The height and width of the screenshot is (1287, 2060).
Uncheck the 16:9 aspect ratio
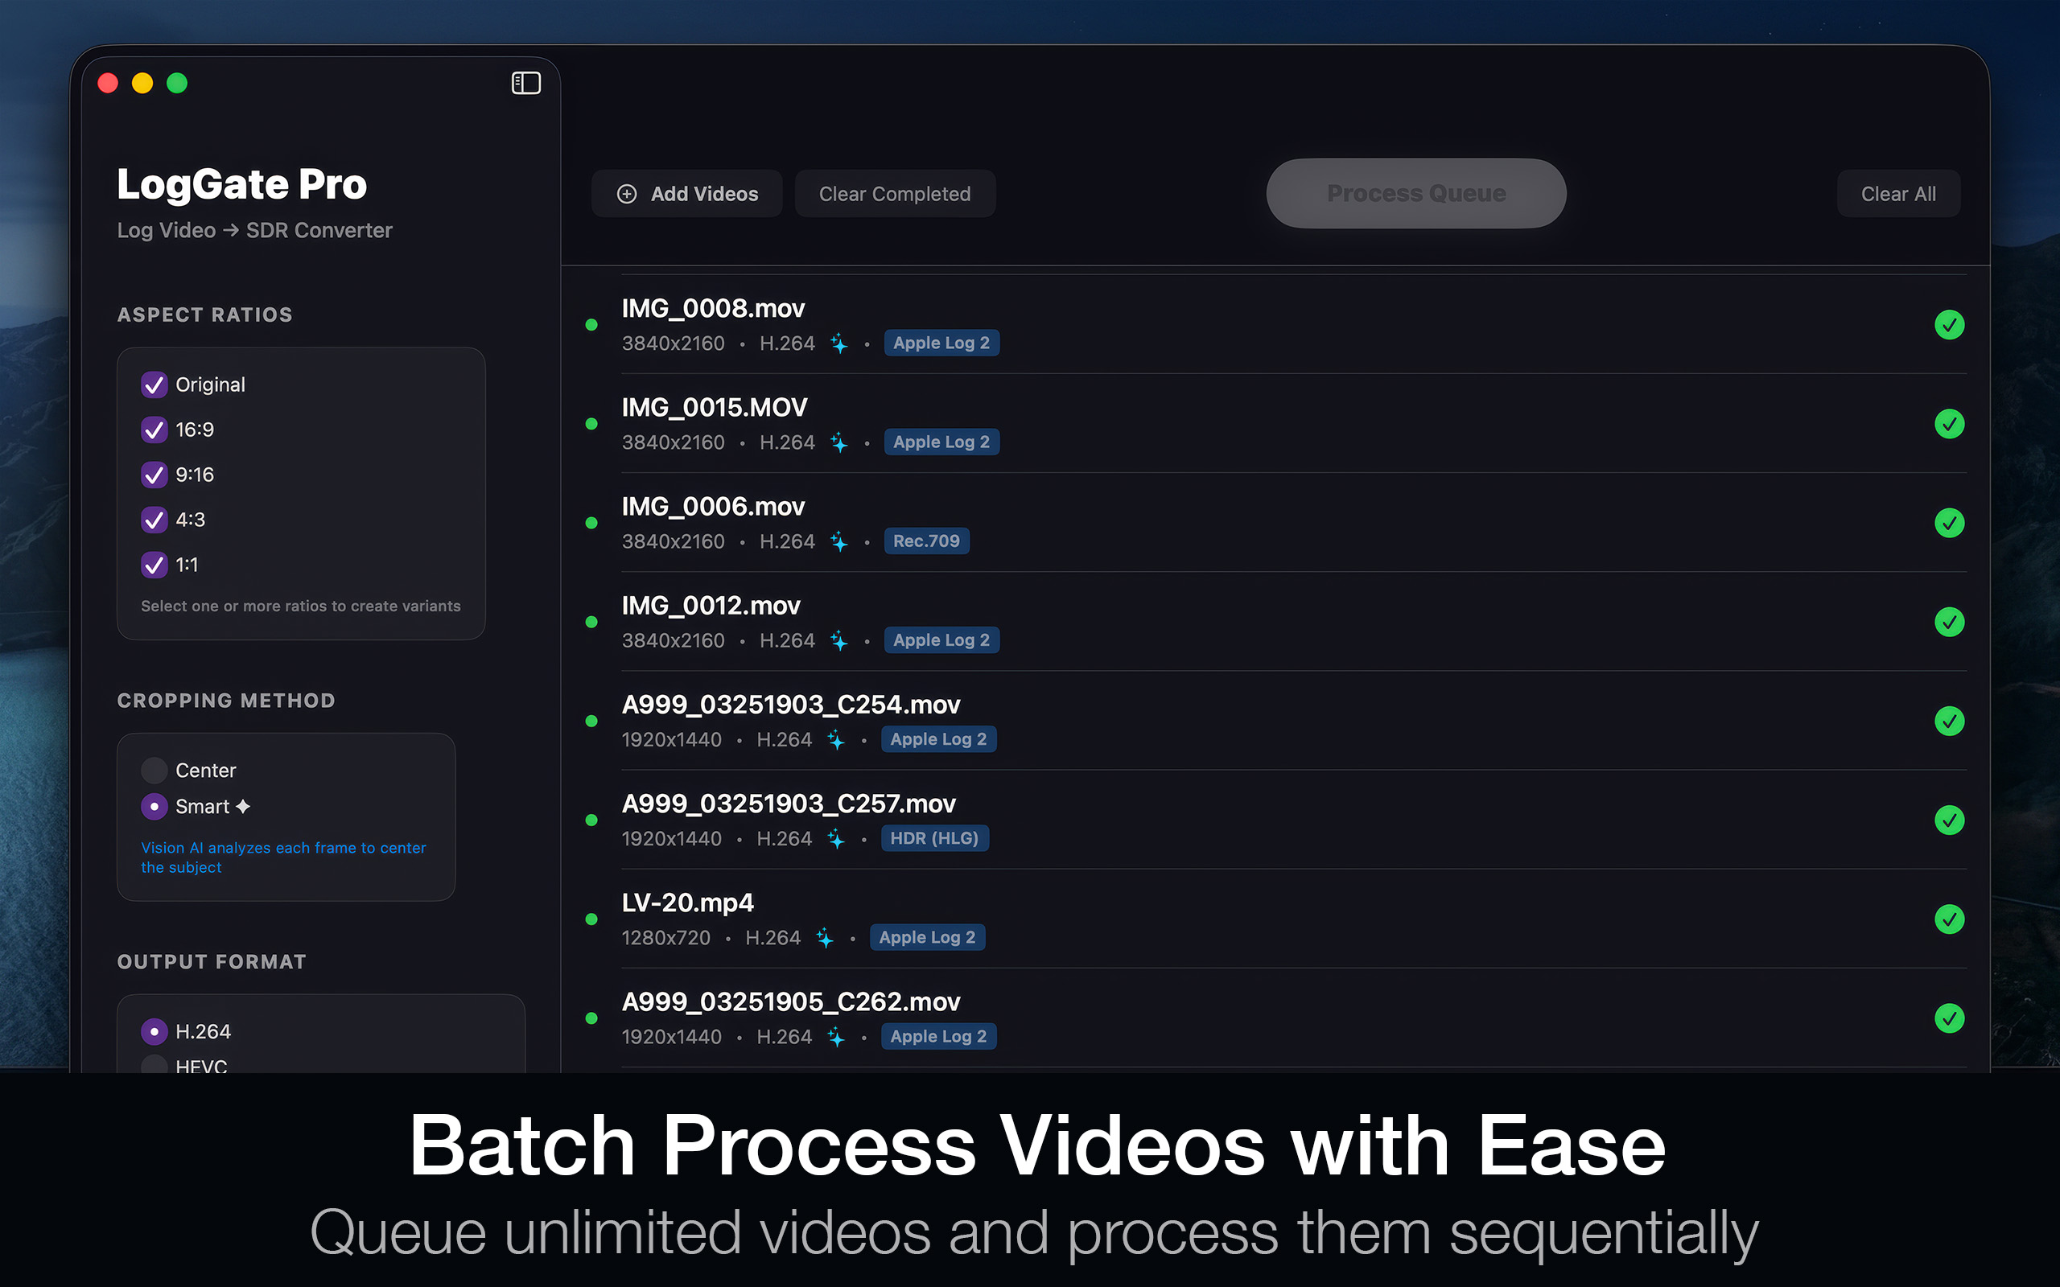[154, 430]
